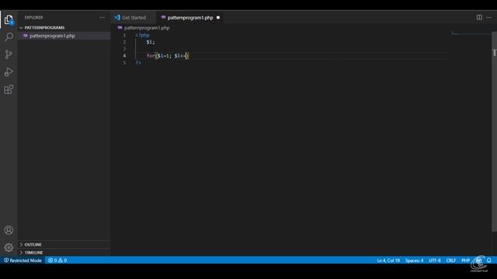Open the notifications bell in status bar
This screenshot has height=279, width=497.
[489, 260]
